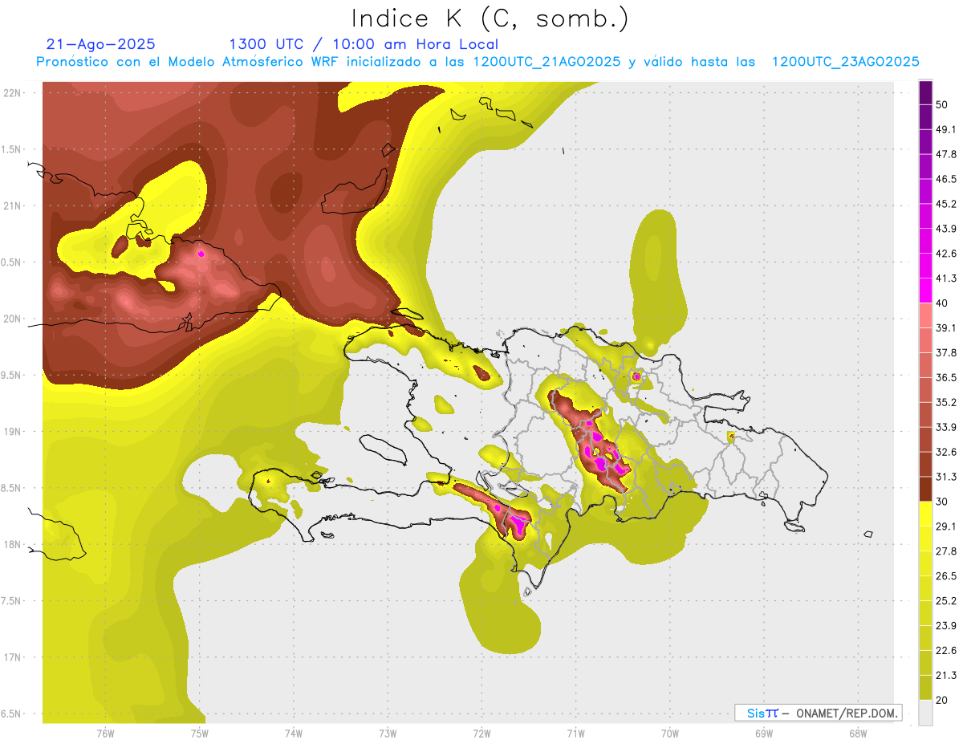Image resolution: width=963 pixels, height=744 pixels.
Task: Click the longitude label '69W'
Action: click(x=764, y=734)
